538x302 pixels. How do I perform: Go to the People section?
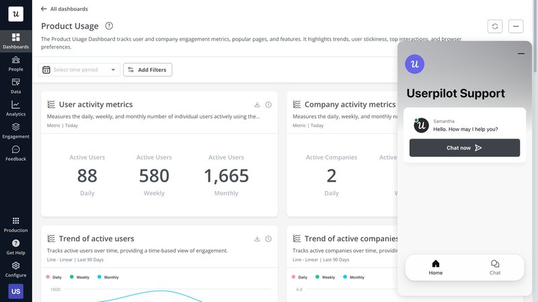coord(15,64)
